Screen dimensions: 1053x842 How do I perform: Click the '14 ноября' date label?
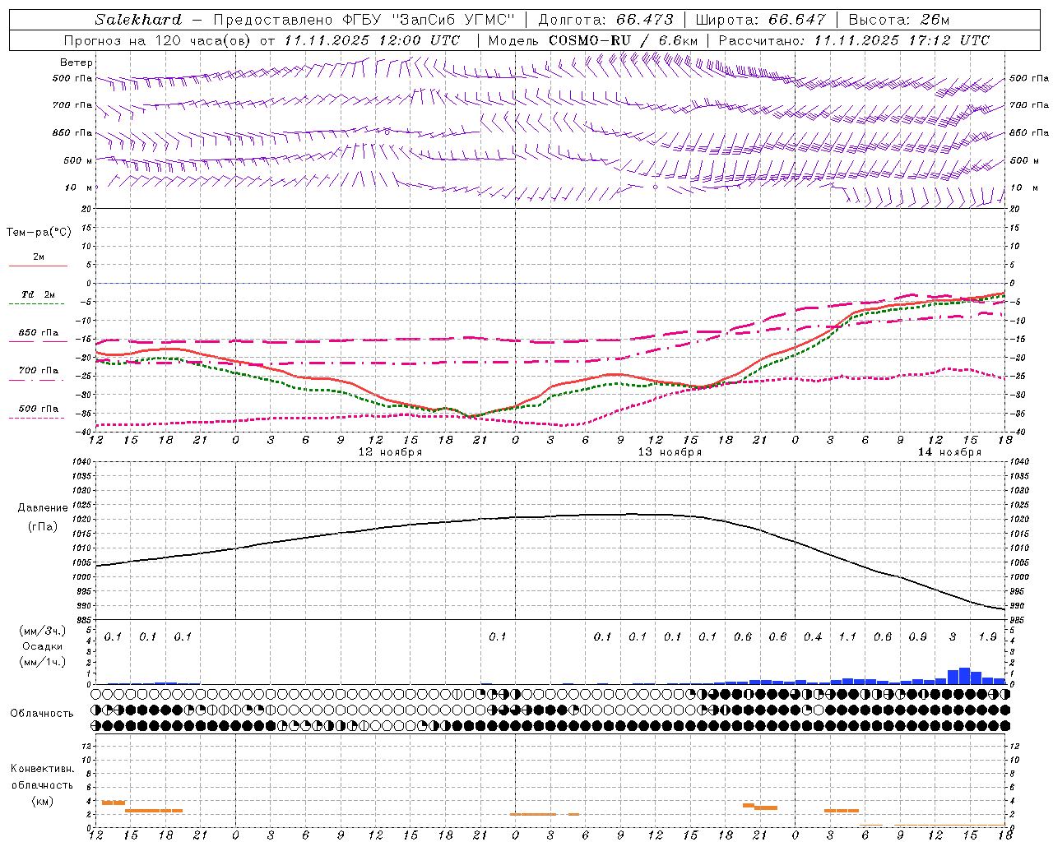coord(949,452)
